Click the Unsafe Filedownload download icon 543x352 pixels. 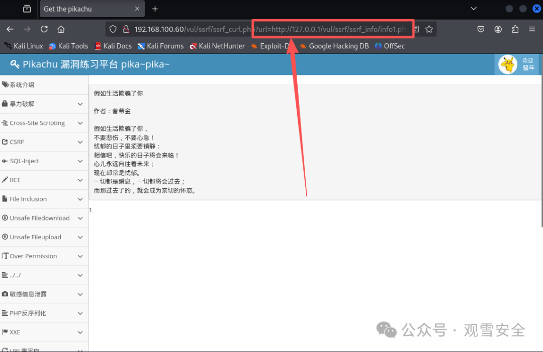(5, 218)
